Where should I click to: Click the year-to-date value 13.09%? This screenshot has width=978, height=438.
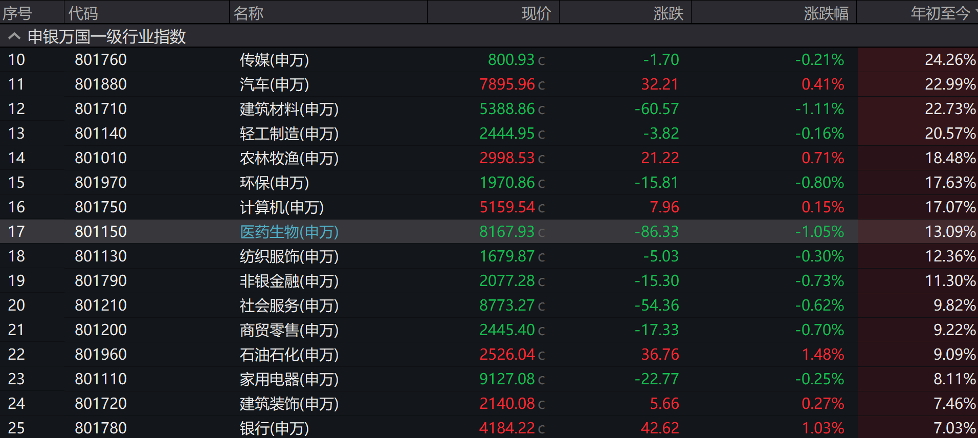tap(950, 232)
